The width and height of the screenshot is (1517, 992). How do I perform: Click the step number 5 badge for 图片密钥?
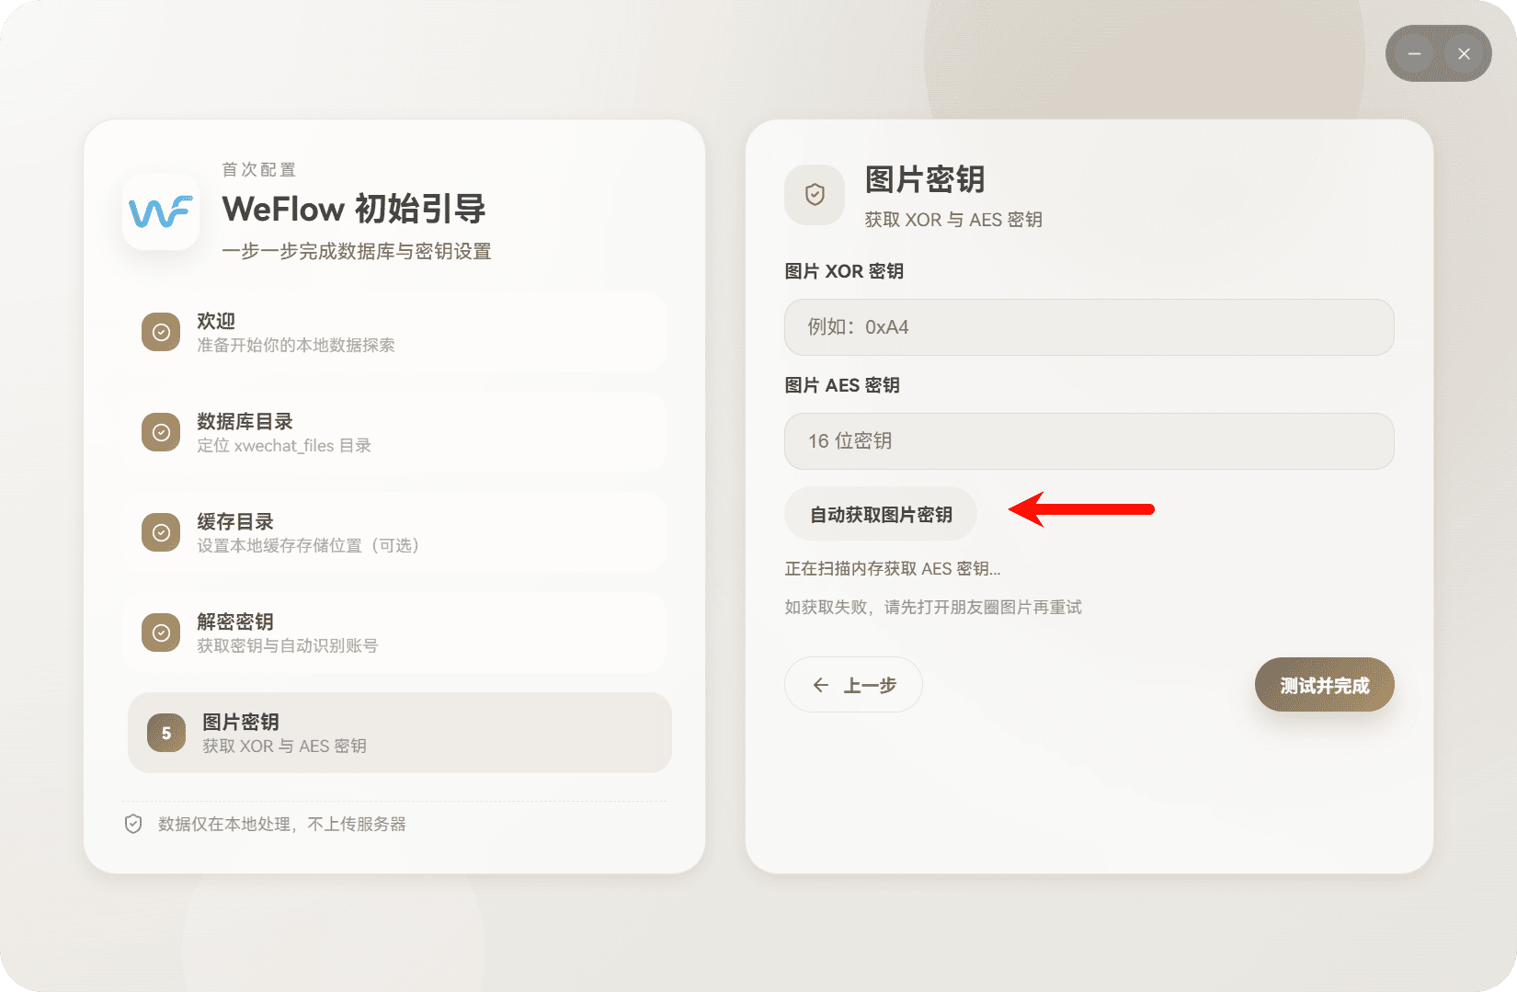pos(165,733)
